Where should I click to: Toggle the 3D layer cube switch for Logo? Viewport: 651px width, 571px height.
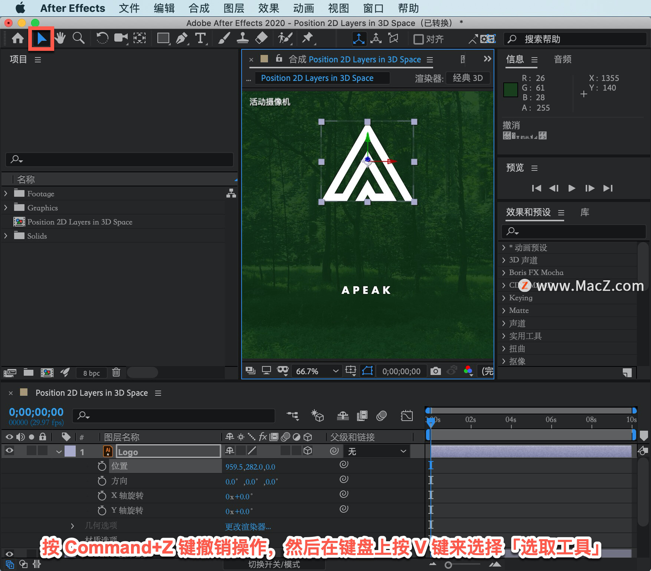click(308, 451)
